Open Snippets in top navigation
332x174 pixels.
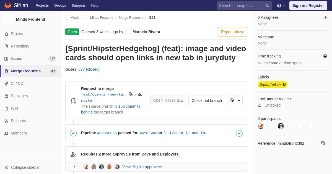(x=79, y=6)
